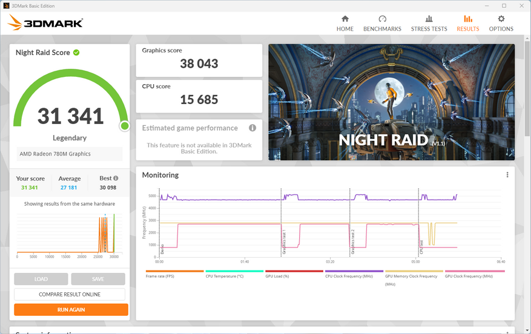Click green validation check next to Night Raid Score

[x=76, y=53]
